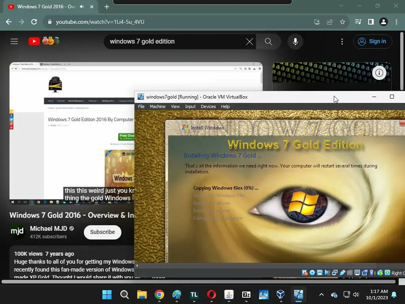Click the Install Windows dialog title
The height and width of the screenshot is (304, 405).
coord(207,128)
